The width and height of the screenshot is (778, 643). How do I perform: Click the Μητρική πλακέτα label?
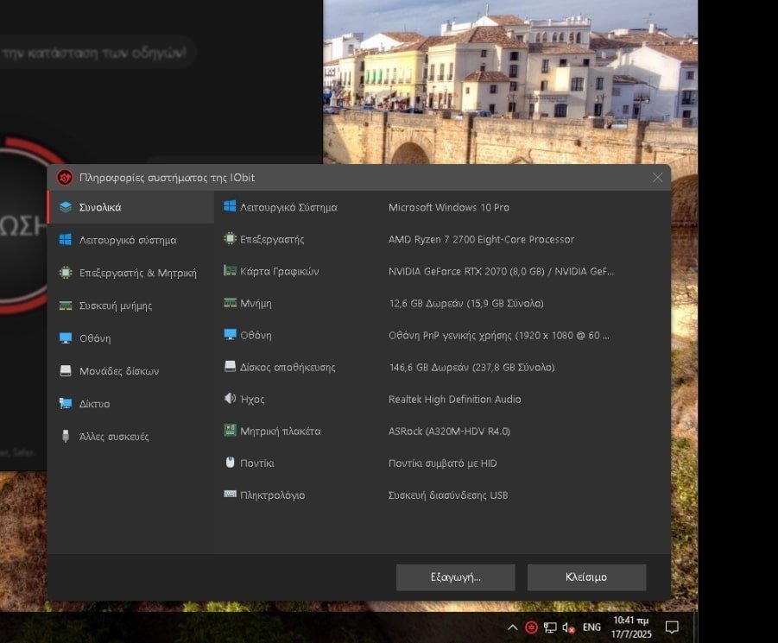pyautogui.click(x=281, y=432)
